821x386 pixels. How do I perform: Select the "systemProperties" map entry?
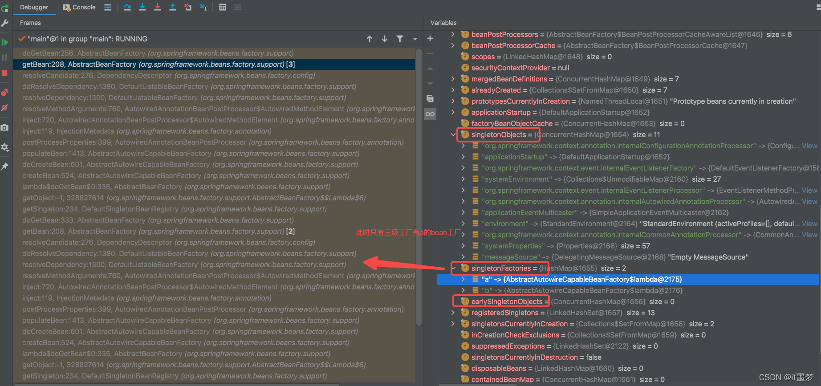point(628,246)
